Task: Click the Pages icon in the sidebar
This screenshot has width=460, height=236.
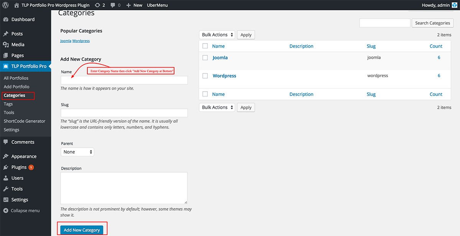Action: 6,55
